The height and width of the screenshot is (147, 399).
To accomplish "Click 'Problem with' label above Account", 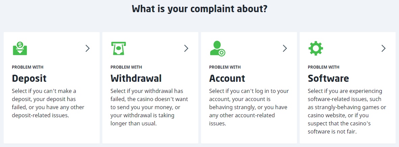I will (225, 67).
